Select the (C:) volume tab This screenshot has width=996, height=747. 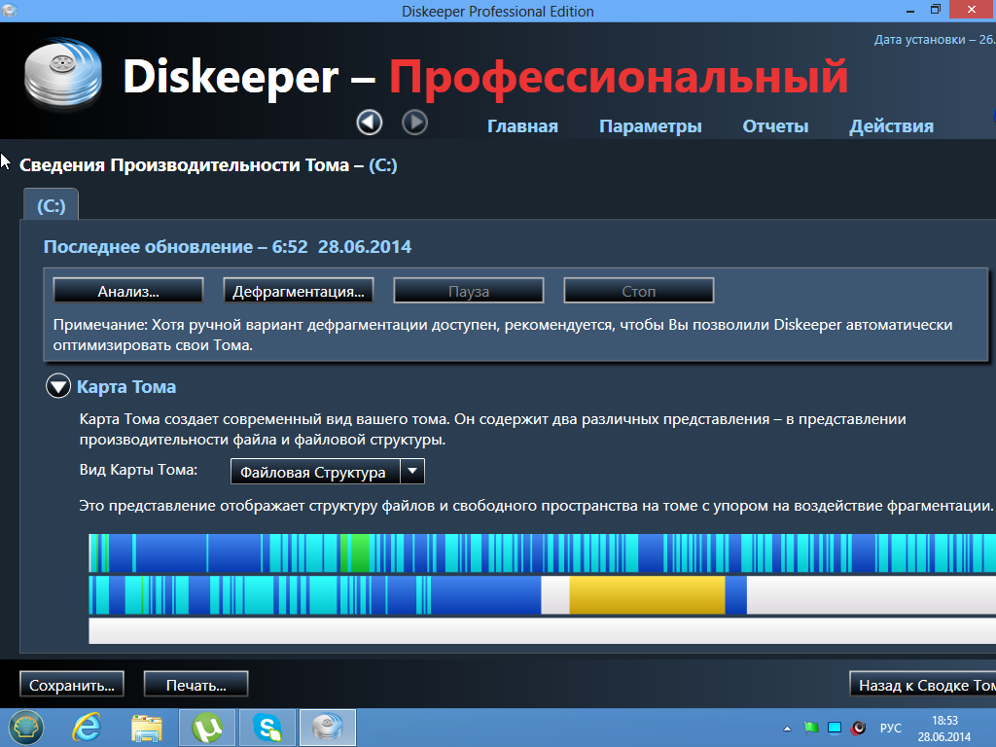(x=51, y=204)
